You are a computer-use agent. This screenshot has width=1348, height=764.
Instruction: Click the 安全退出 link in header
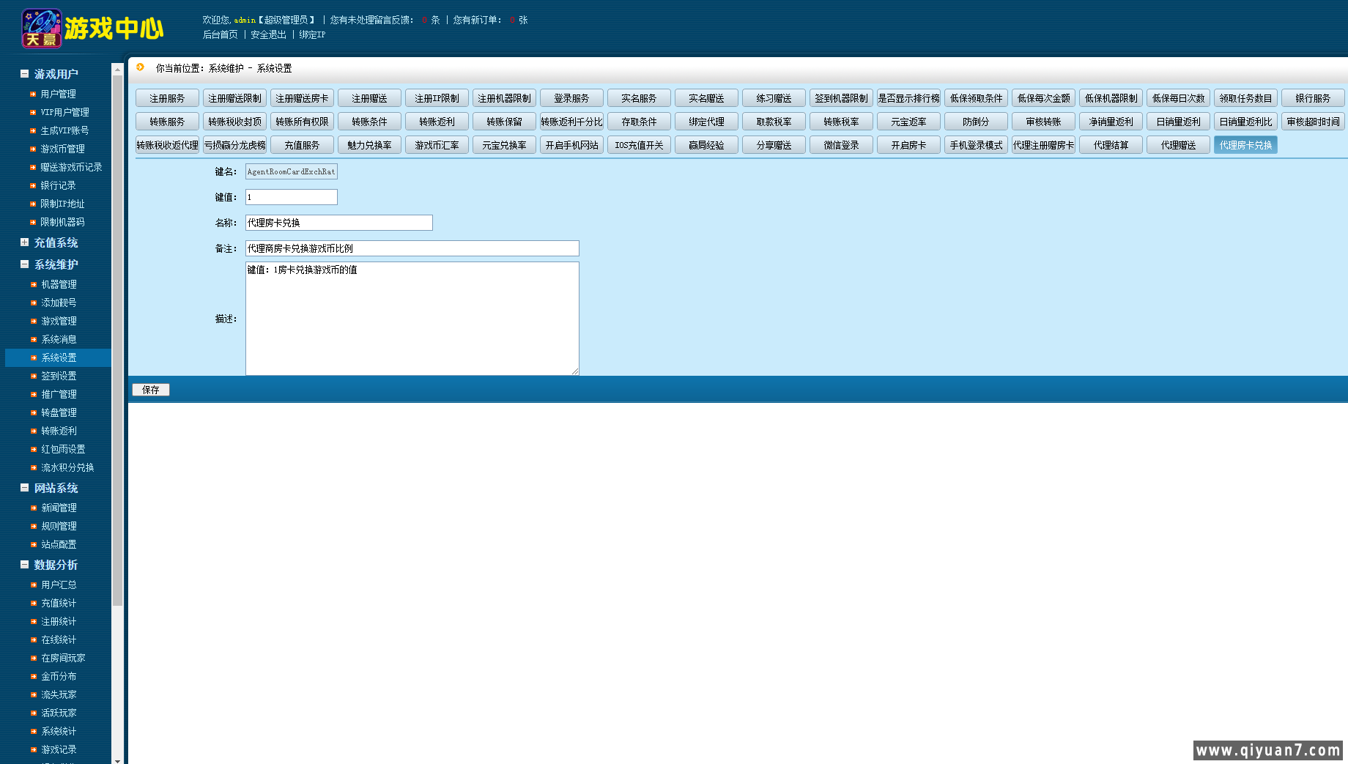point(268,34)
